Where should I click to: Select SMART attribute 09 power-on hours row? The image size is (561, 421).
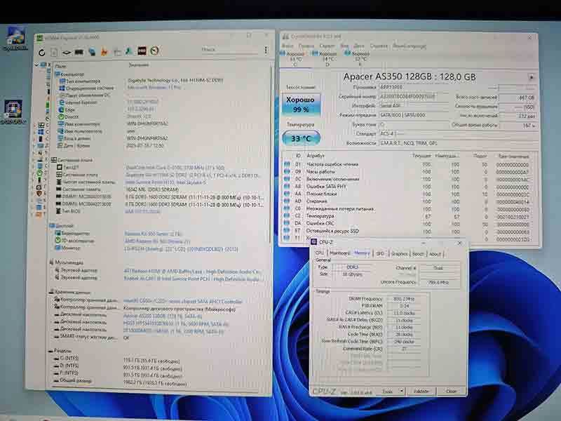(410, 172)
